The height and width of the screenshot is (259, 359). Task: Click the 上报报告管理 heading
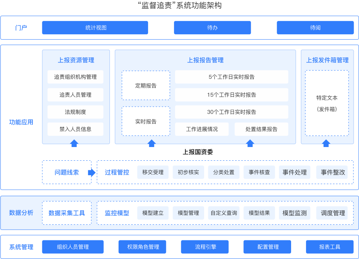205,60
